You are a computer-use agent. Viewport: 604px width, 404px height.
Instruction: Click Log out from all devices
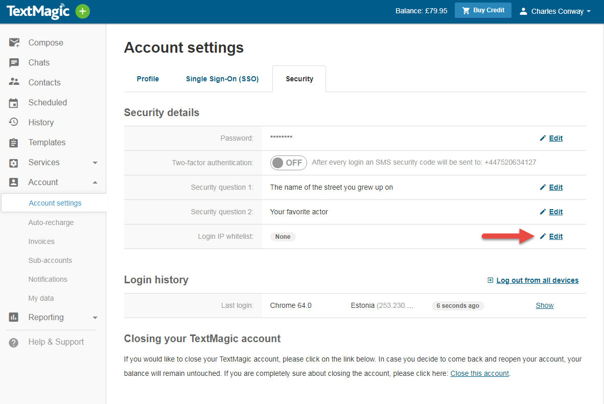(x=537, y=280)
